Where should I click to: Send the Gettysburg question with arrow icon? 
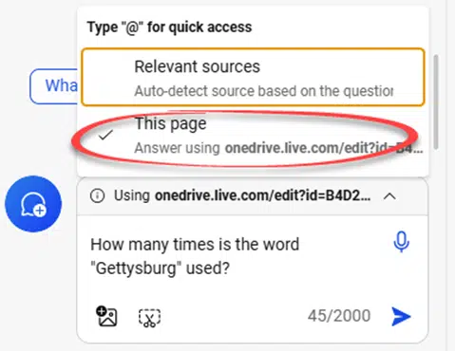pos(401,316)
